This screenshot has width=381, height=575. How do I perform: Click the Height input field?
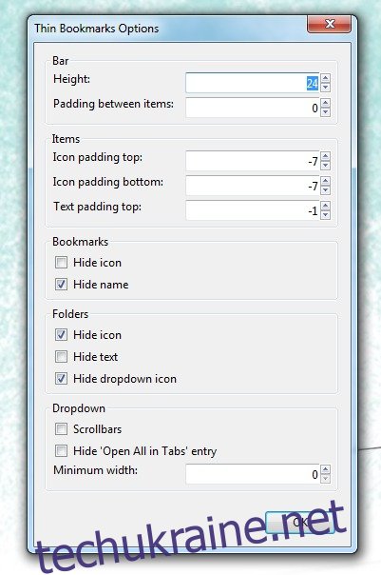click(253, 83)
